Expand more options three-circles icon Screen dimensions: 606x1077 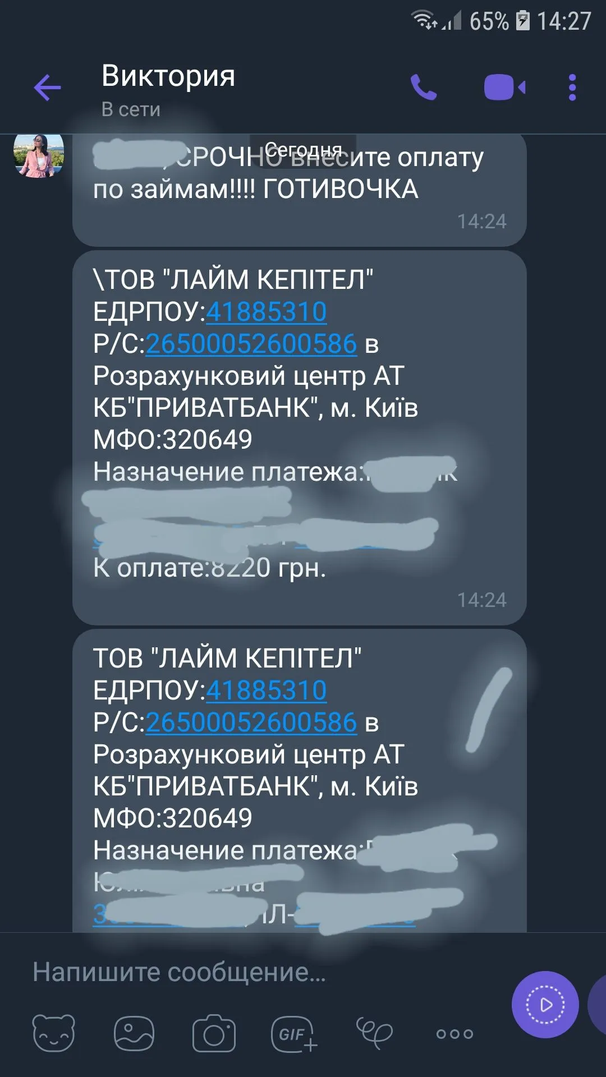coord(454,1033)
